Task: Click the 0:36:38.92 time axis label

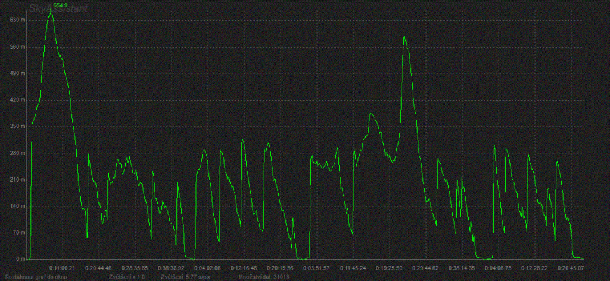Action: [171, 268]
